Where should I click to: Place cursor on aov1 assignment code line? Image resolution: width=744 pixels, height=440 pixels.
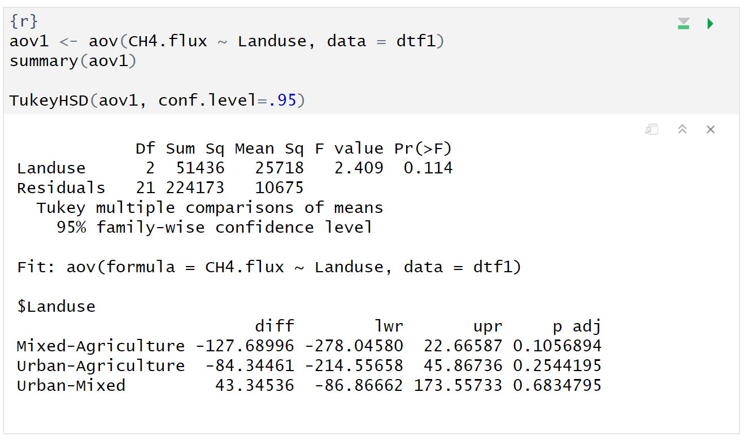[x=226, y=41]
